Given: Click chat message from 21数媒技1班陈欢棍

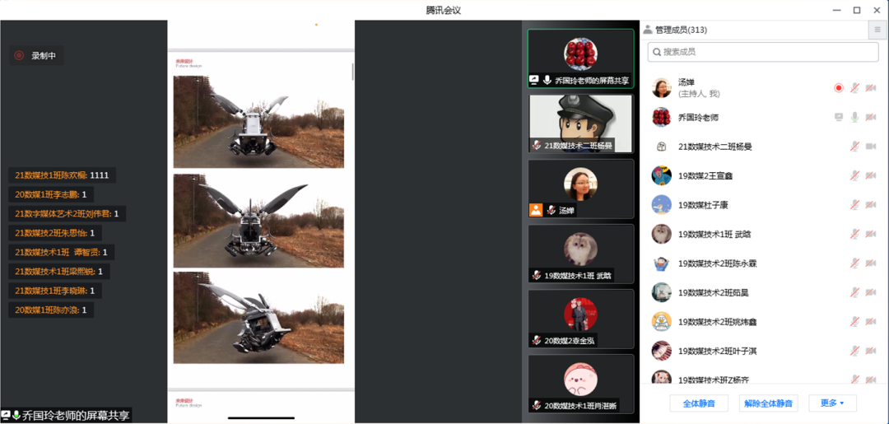Looking at the screenshot, I should [62, 175].
